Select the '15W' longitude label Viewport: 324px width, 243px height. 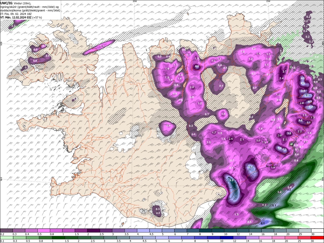[268, 1]
